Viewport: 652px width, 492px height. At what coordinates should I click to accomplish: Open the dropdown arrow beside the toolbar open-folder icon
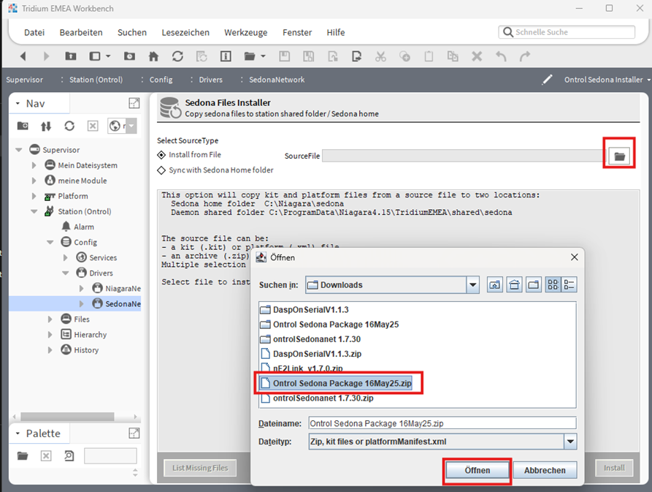(263, 56)
